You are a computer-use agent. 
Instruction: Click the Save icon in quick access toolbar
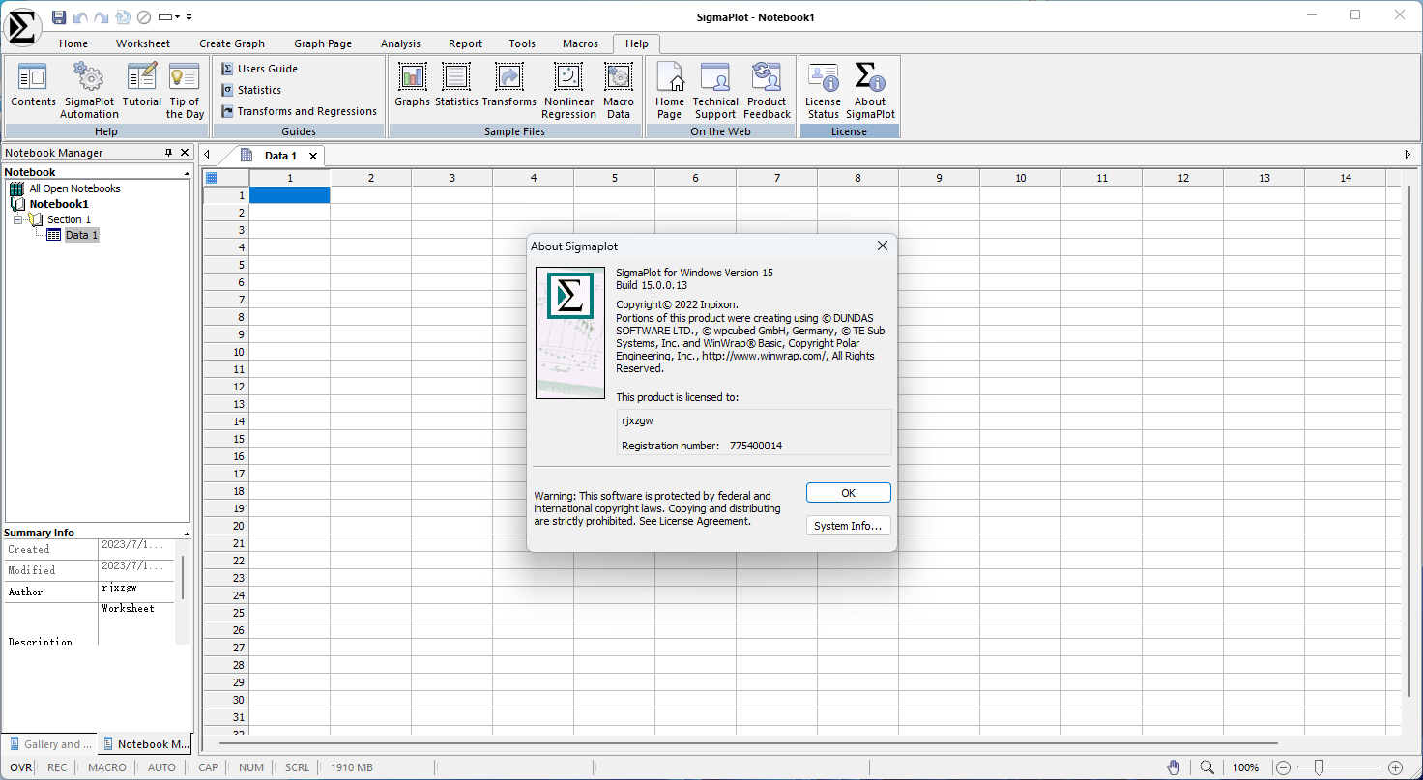(x=59, y=16)
